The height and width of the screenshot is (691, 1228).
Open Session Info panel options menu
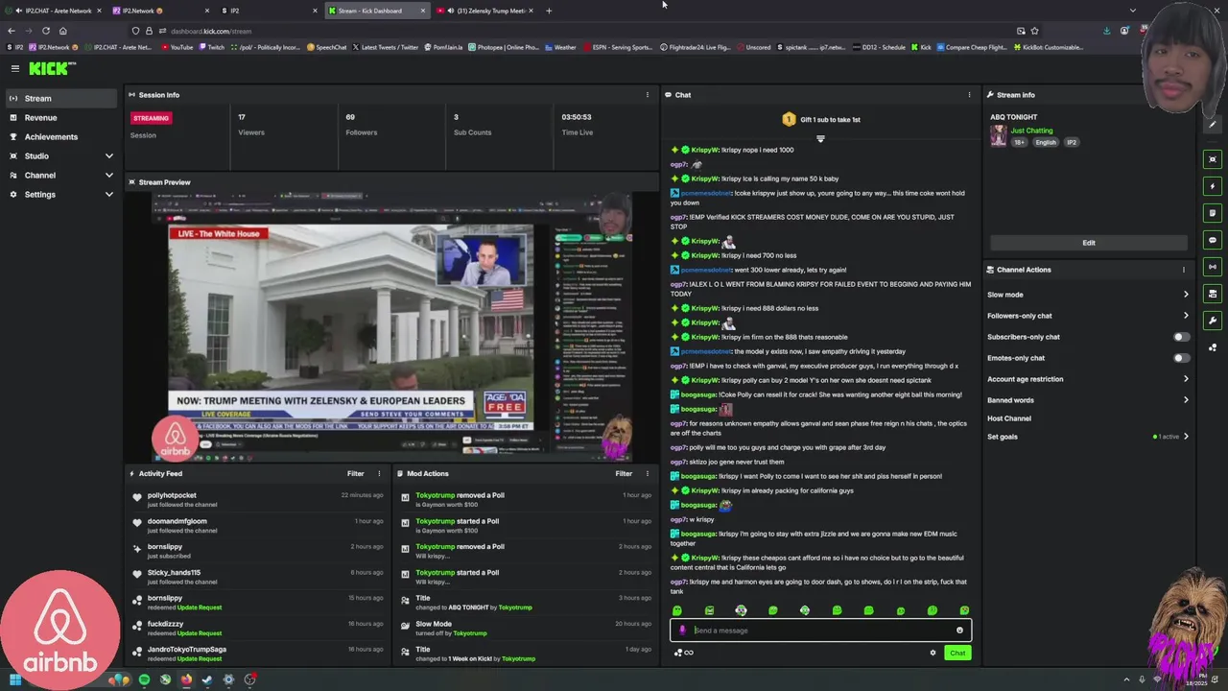pos(647,95)
